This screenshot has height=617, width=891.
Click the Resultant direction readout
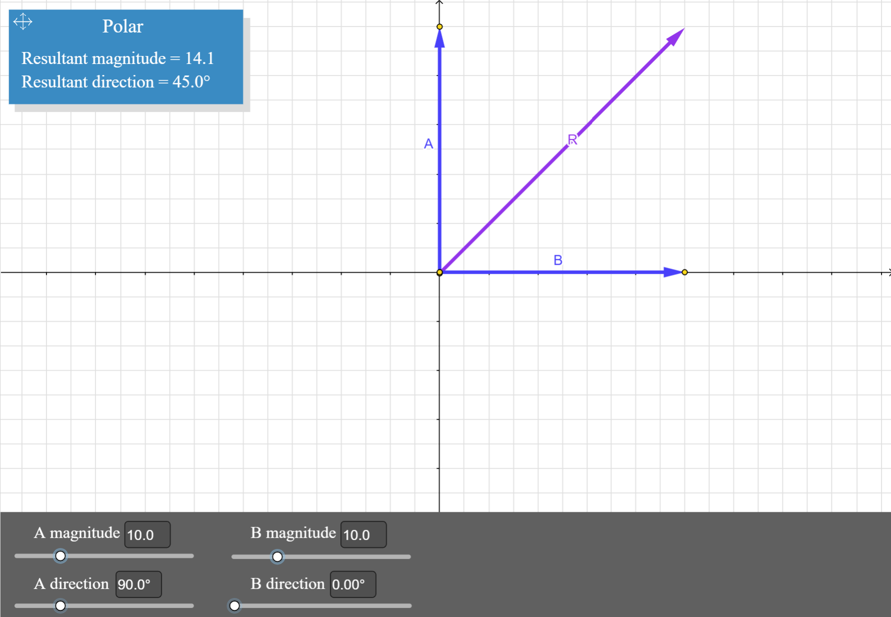116,82
